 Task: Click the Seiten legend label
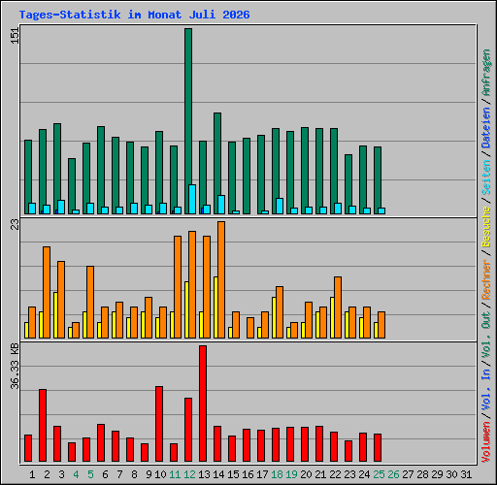pyautogui.click(x=486, y=178)
